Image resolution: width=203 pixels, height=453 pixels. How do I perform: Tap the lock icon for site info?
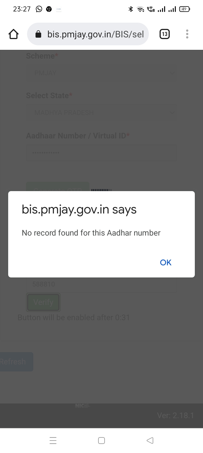coord(38,34)
